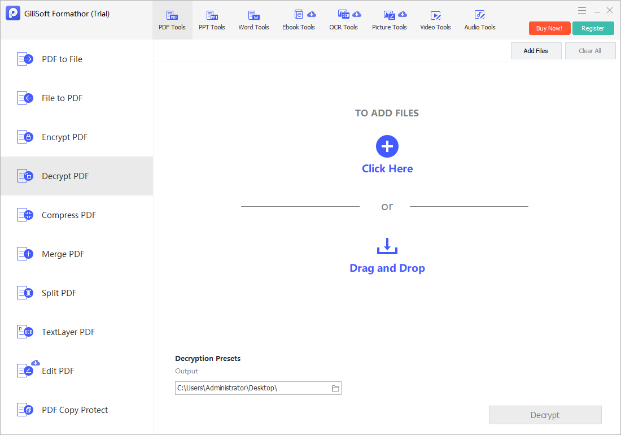Viewport: 621px width, 435px height.
Task: Open the Video Tools tab
Action: 435,20
